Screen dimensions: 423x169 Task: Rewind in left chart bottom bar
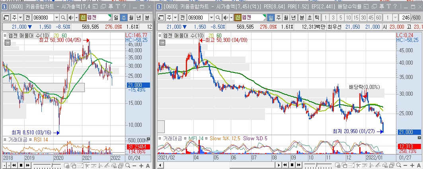14,165
